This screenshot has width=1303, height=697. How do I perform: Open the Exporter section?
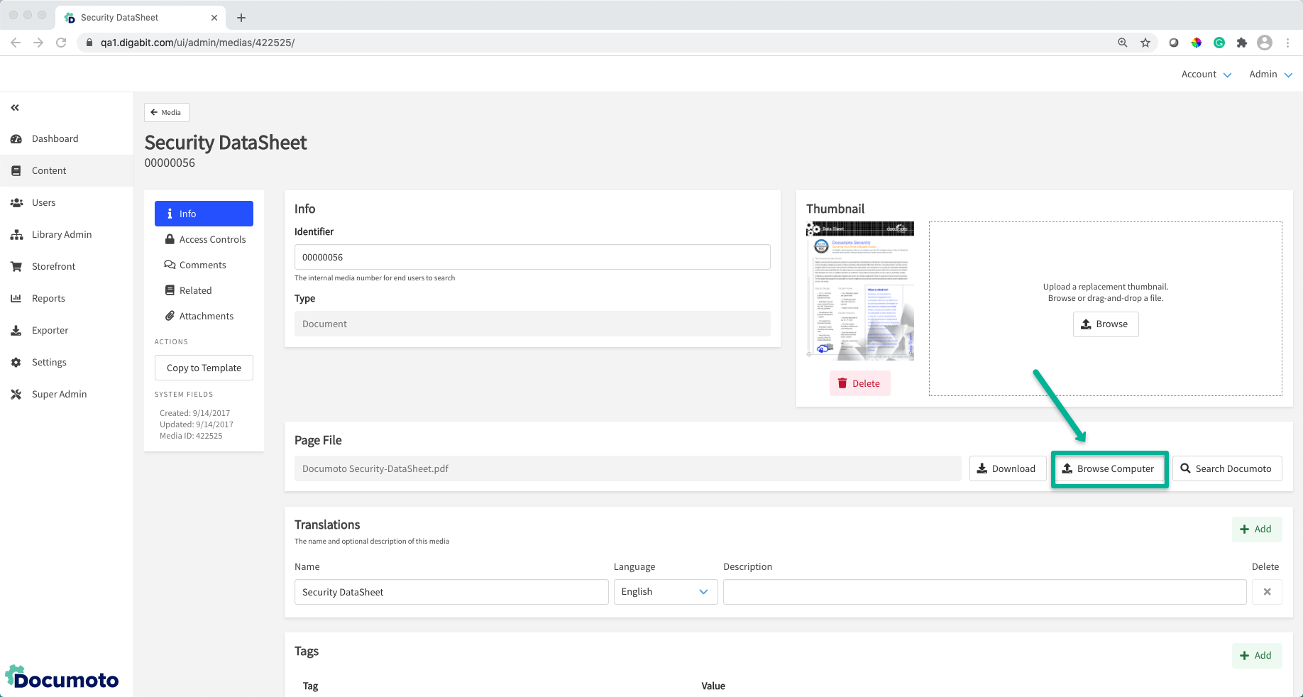(x=50, y=331)
